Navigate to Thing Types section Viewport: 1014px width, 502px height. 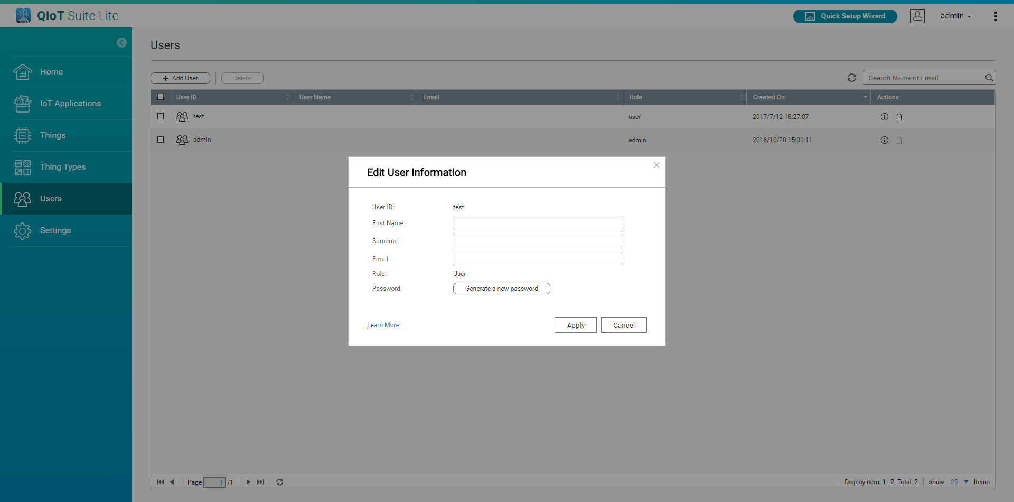click(62, 167)
